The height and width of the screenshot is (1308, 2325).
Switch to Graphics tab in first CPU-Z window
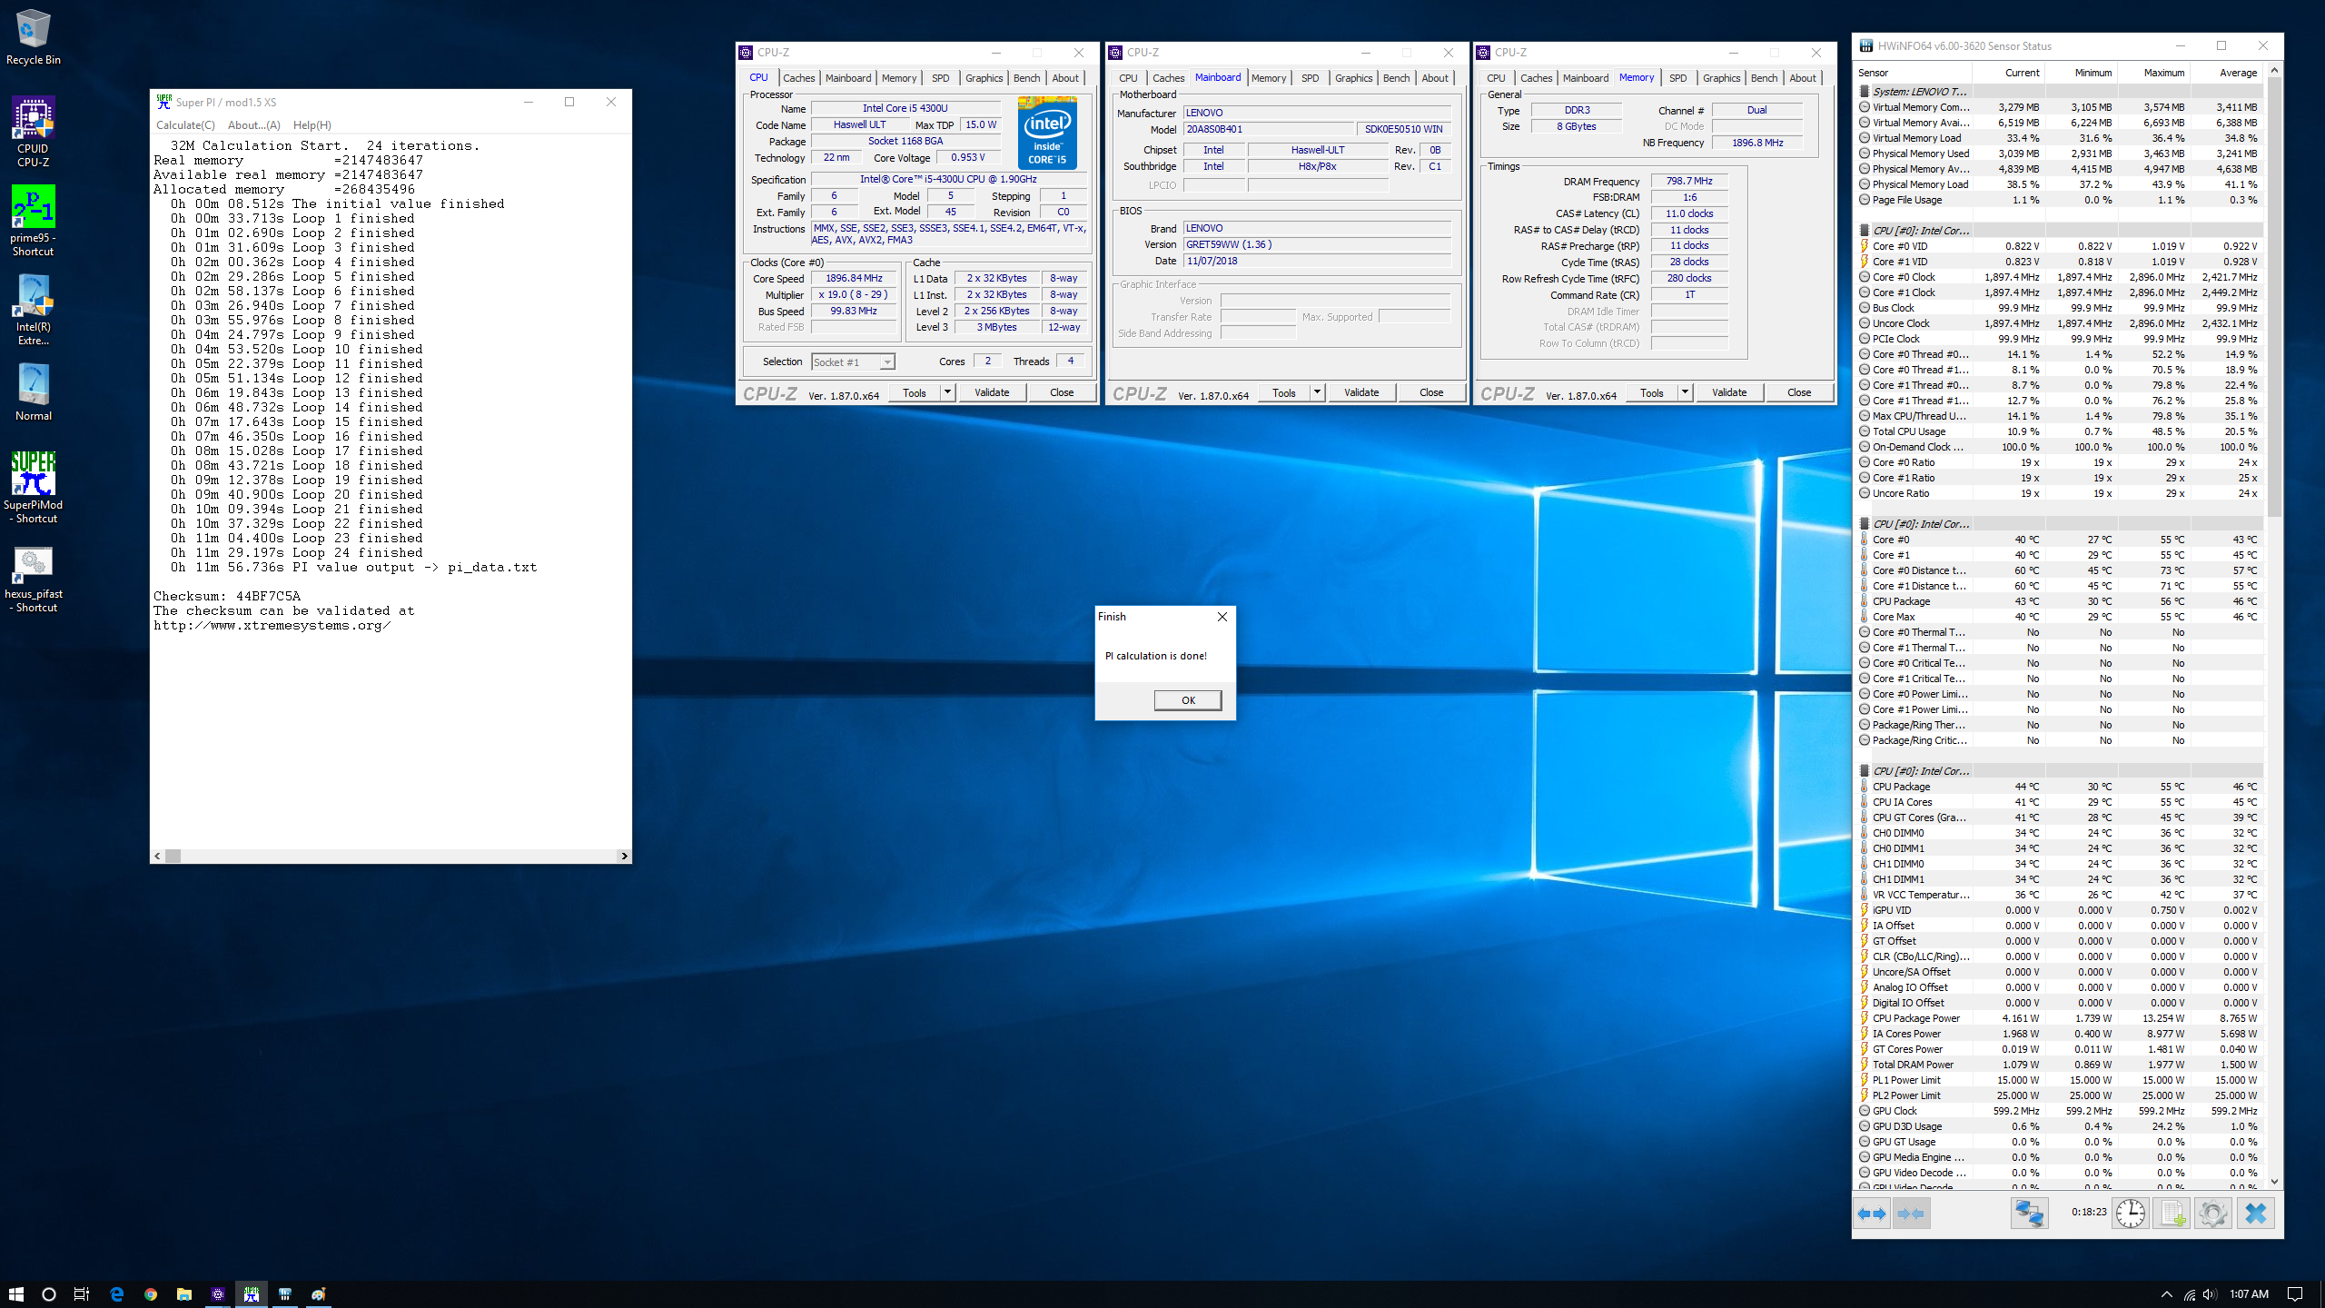click(984, 78)
